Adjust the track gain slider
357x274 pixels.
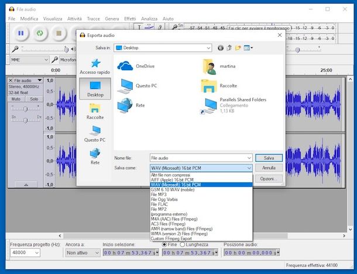[x=25, y=109]
